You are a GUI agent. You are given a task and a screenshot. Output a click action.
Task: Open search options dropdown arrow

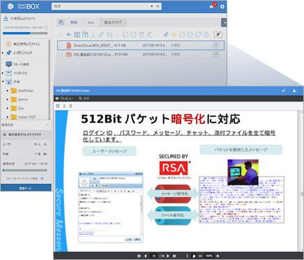[152, 6]
